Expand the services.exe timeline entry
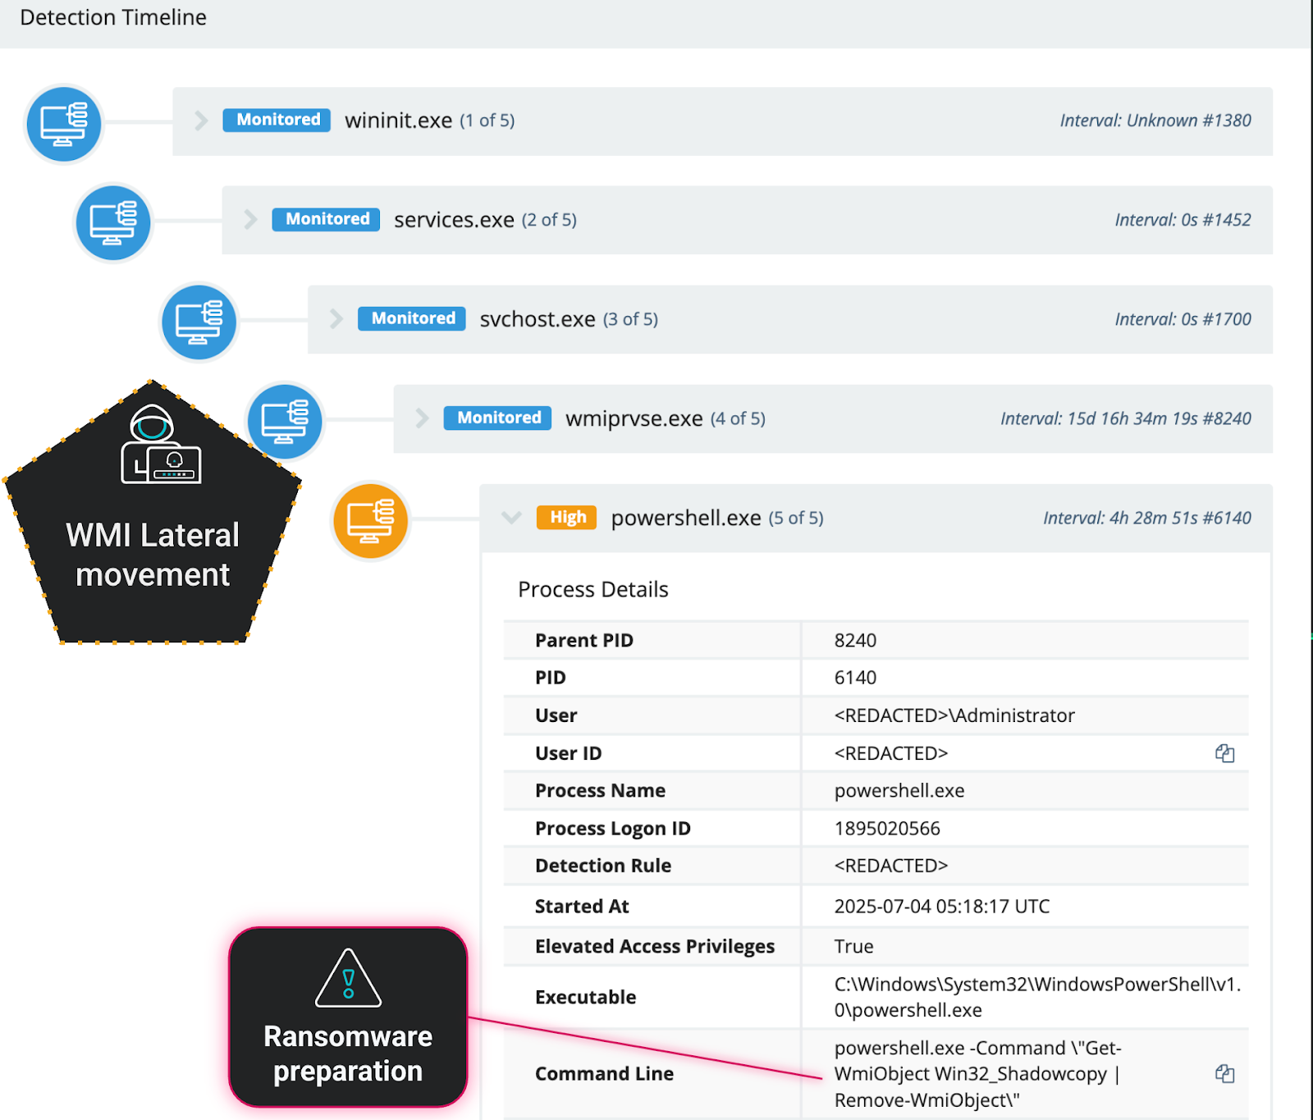Screen dimensions: 1313x1120 coord(250,220)
